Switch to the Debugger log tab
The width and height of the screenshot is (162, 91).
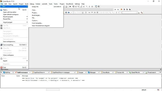(93, 73)
